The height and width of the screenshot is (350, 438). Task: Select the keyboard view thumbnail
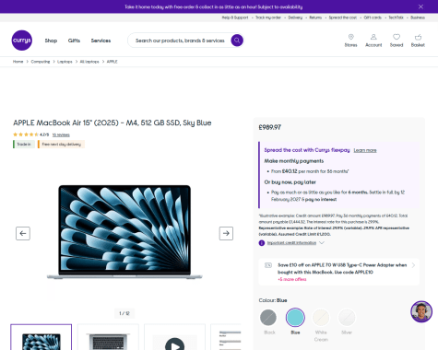[x=108, y=337]
